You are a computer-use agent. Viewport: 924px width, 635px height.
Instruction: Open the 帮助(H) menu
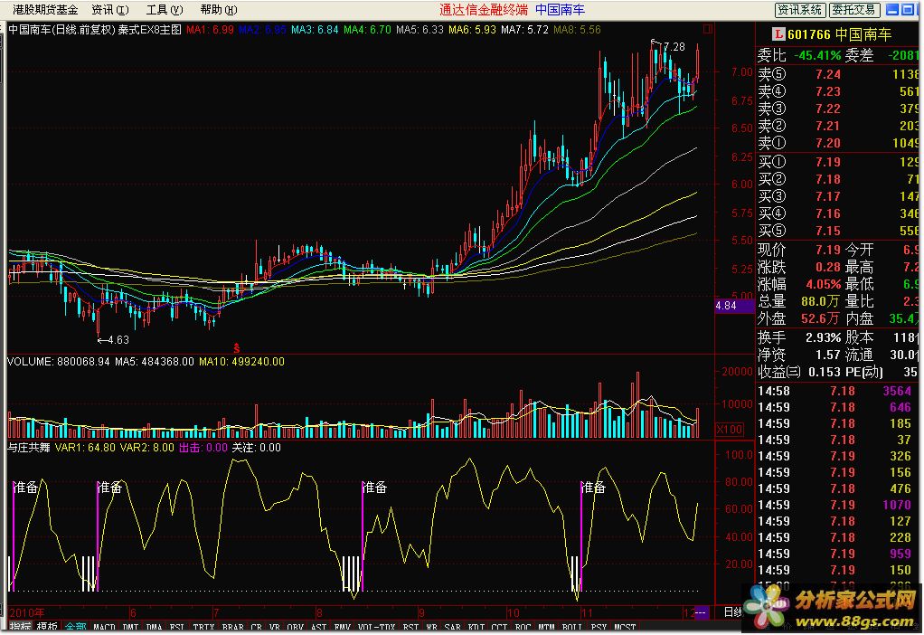219,9
